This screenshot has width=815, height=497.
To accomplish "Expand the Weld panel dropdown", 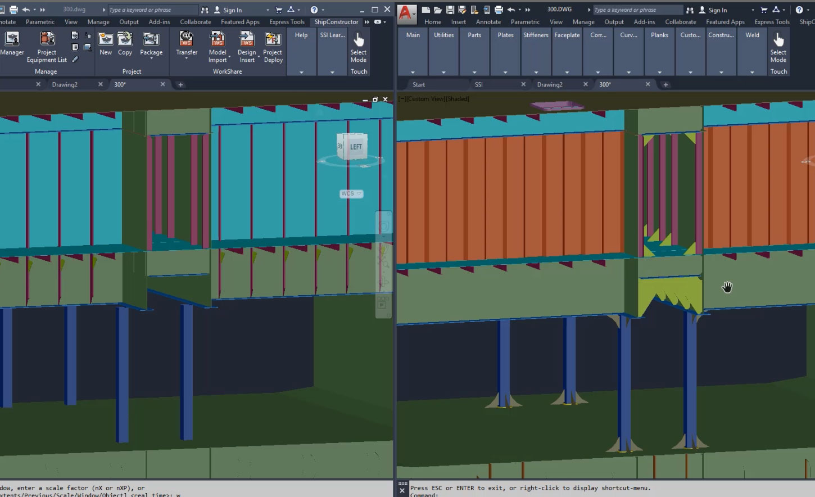I will [752, 71].
